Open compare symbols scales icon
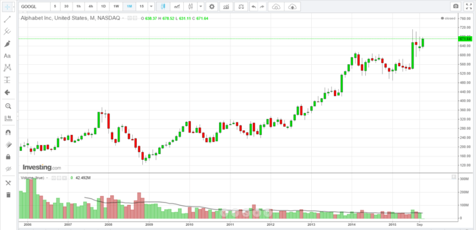The image size is (476, 230). [x=241, y=7]
